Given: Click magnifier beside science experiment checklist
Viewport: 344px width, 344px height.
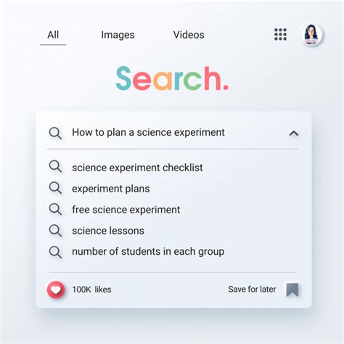Looking at the screenshot, I should click(55, 167).
